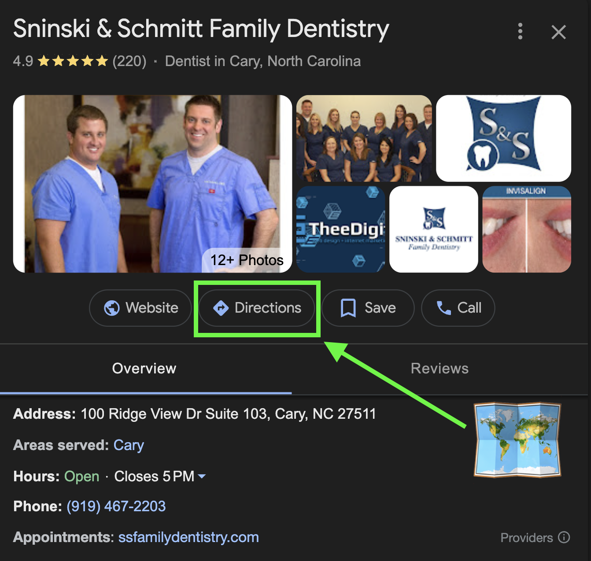Open the two dentists main photo
The width and height of the screenshot is (591, 561).
(x=152, y=184)
